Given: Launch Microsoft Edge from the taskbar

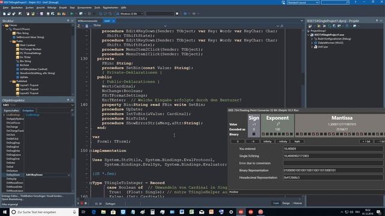Looking at the screenshot, I should (x=94, y=212).
